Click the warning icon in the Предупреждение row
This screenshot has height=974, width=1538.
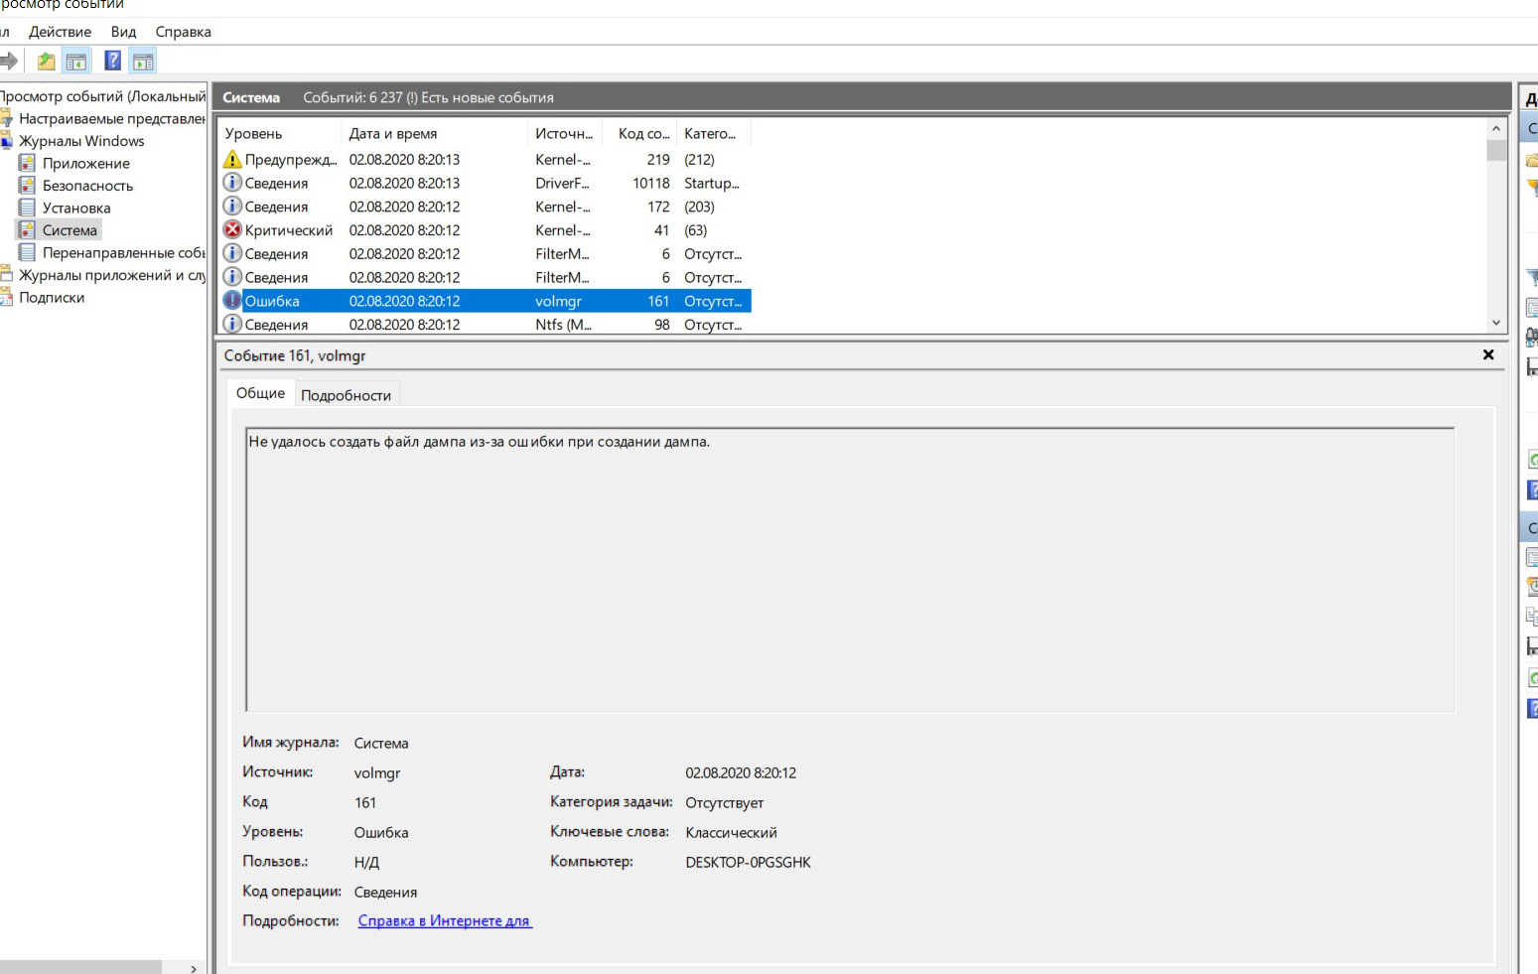click(232, 159)
